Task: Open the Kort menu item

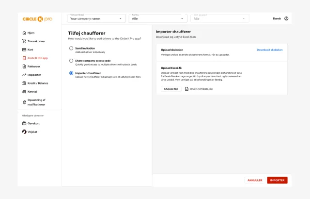Action: [x=30, y=50]
